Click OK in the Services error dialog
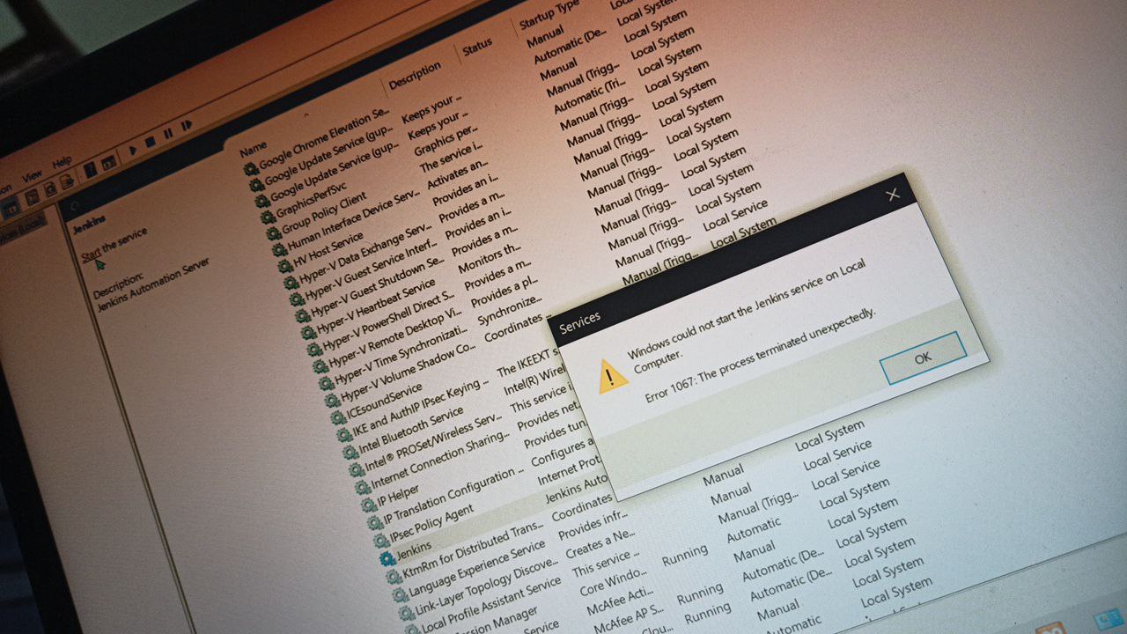 pyautogui.click(x=923, y=358)
